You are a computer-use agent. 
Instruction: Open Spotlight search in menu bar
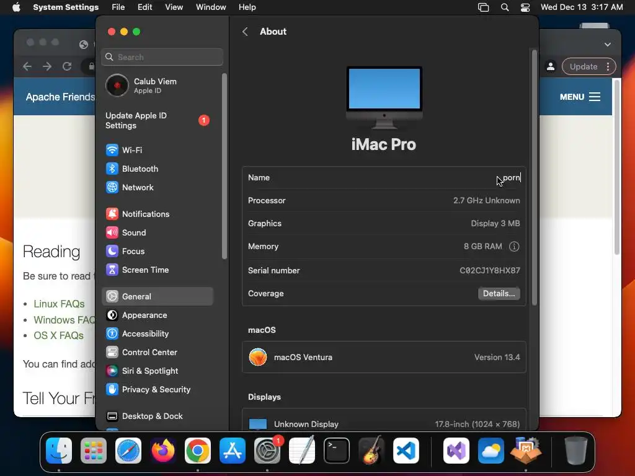(x=505, y=7)
